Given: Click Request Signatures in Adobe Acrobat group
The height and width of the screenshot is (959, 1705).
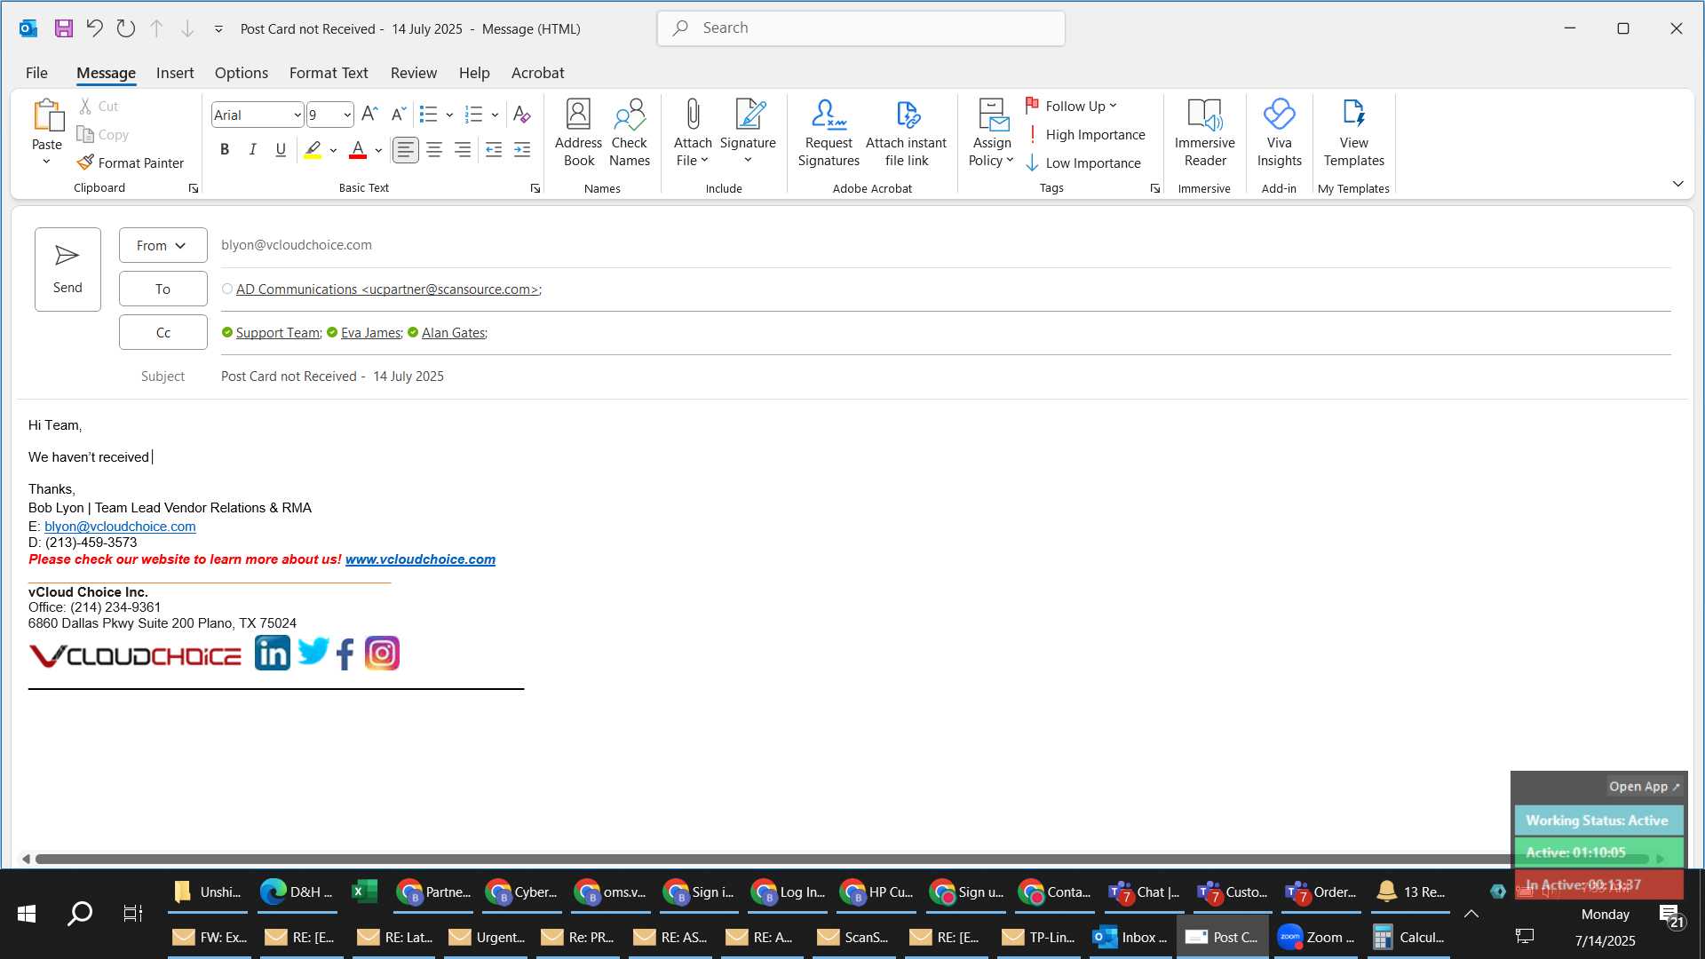Looking at the screenshot, I should (x=829, y=132).
